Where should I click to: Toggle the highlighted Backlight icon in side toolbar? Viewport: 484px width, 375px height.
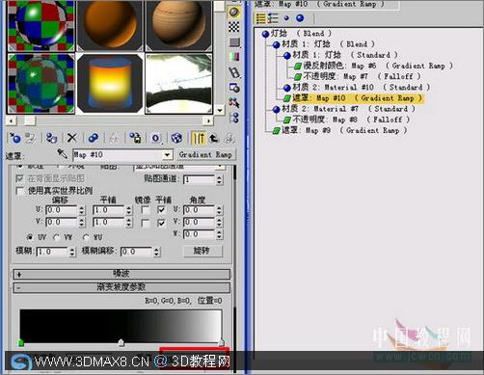pos(234,13)
